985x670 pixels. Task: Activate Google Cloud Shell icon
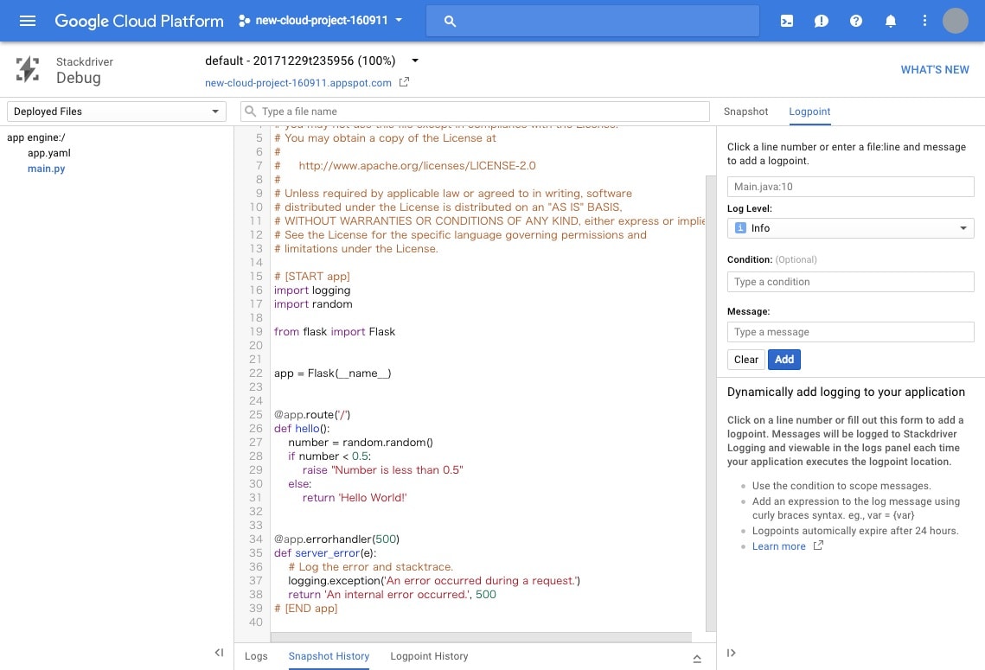pyautogui.click(x=786, y=21)
